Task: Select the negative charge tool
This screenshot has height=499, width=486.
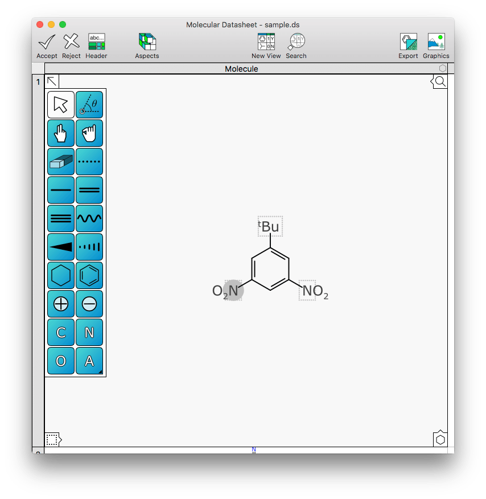Action: 89,304
